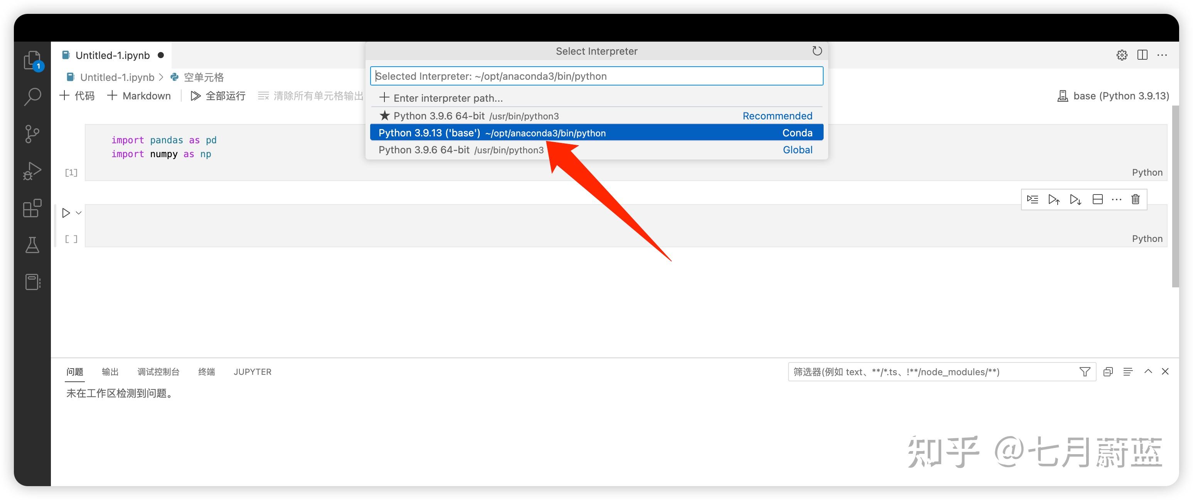The height and width of the screenshot is (500, 1193).
Task: Open the Explorer files icon
Action: pos(32,60)
